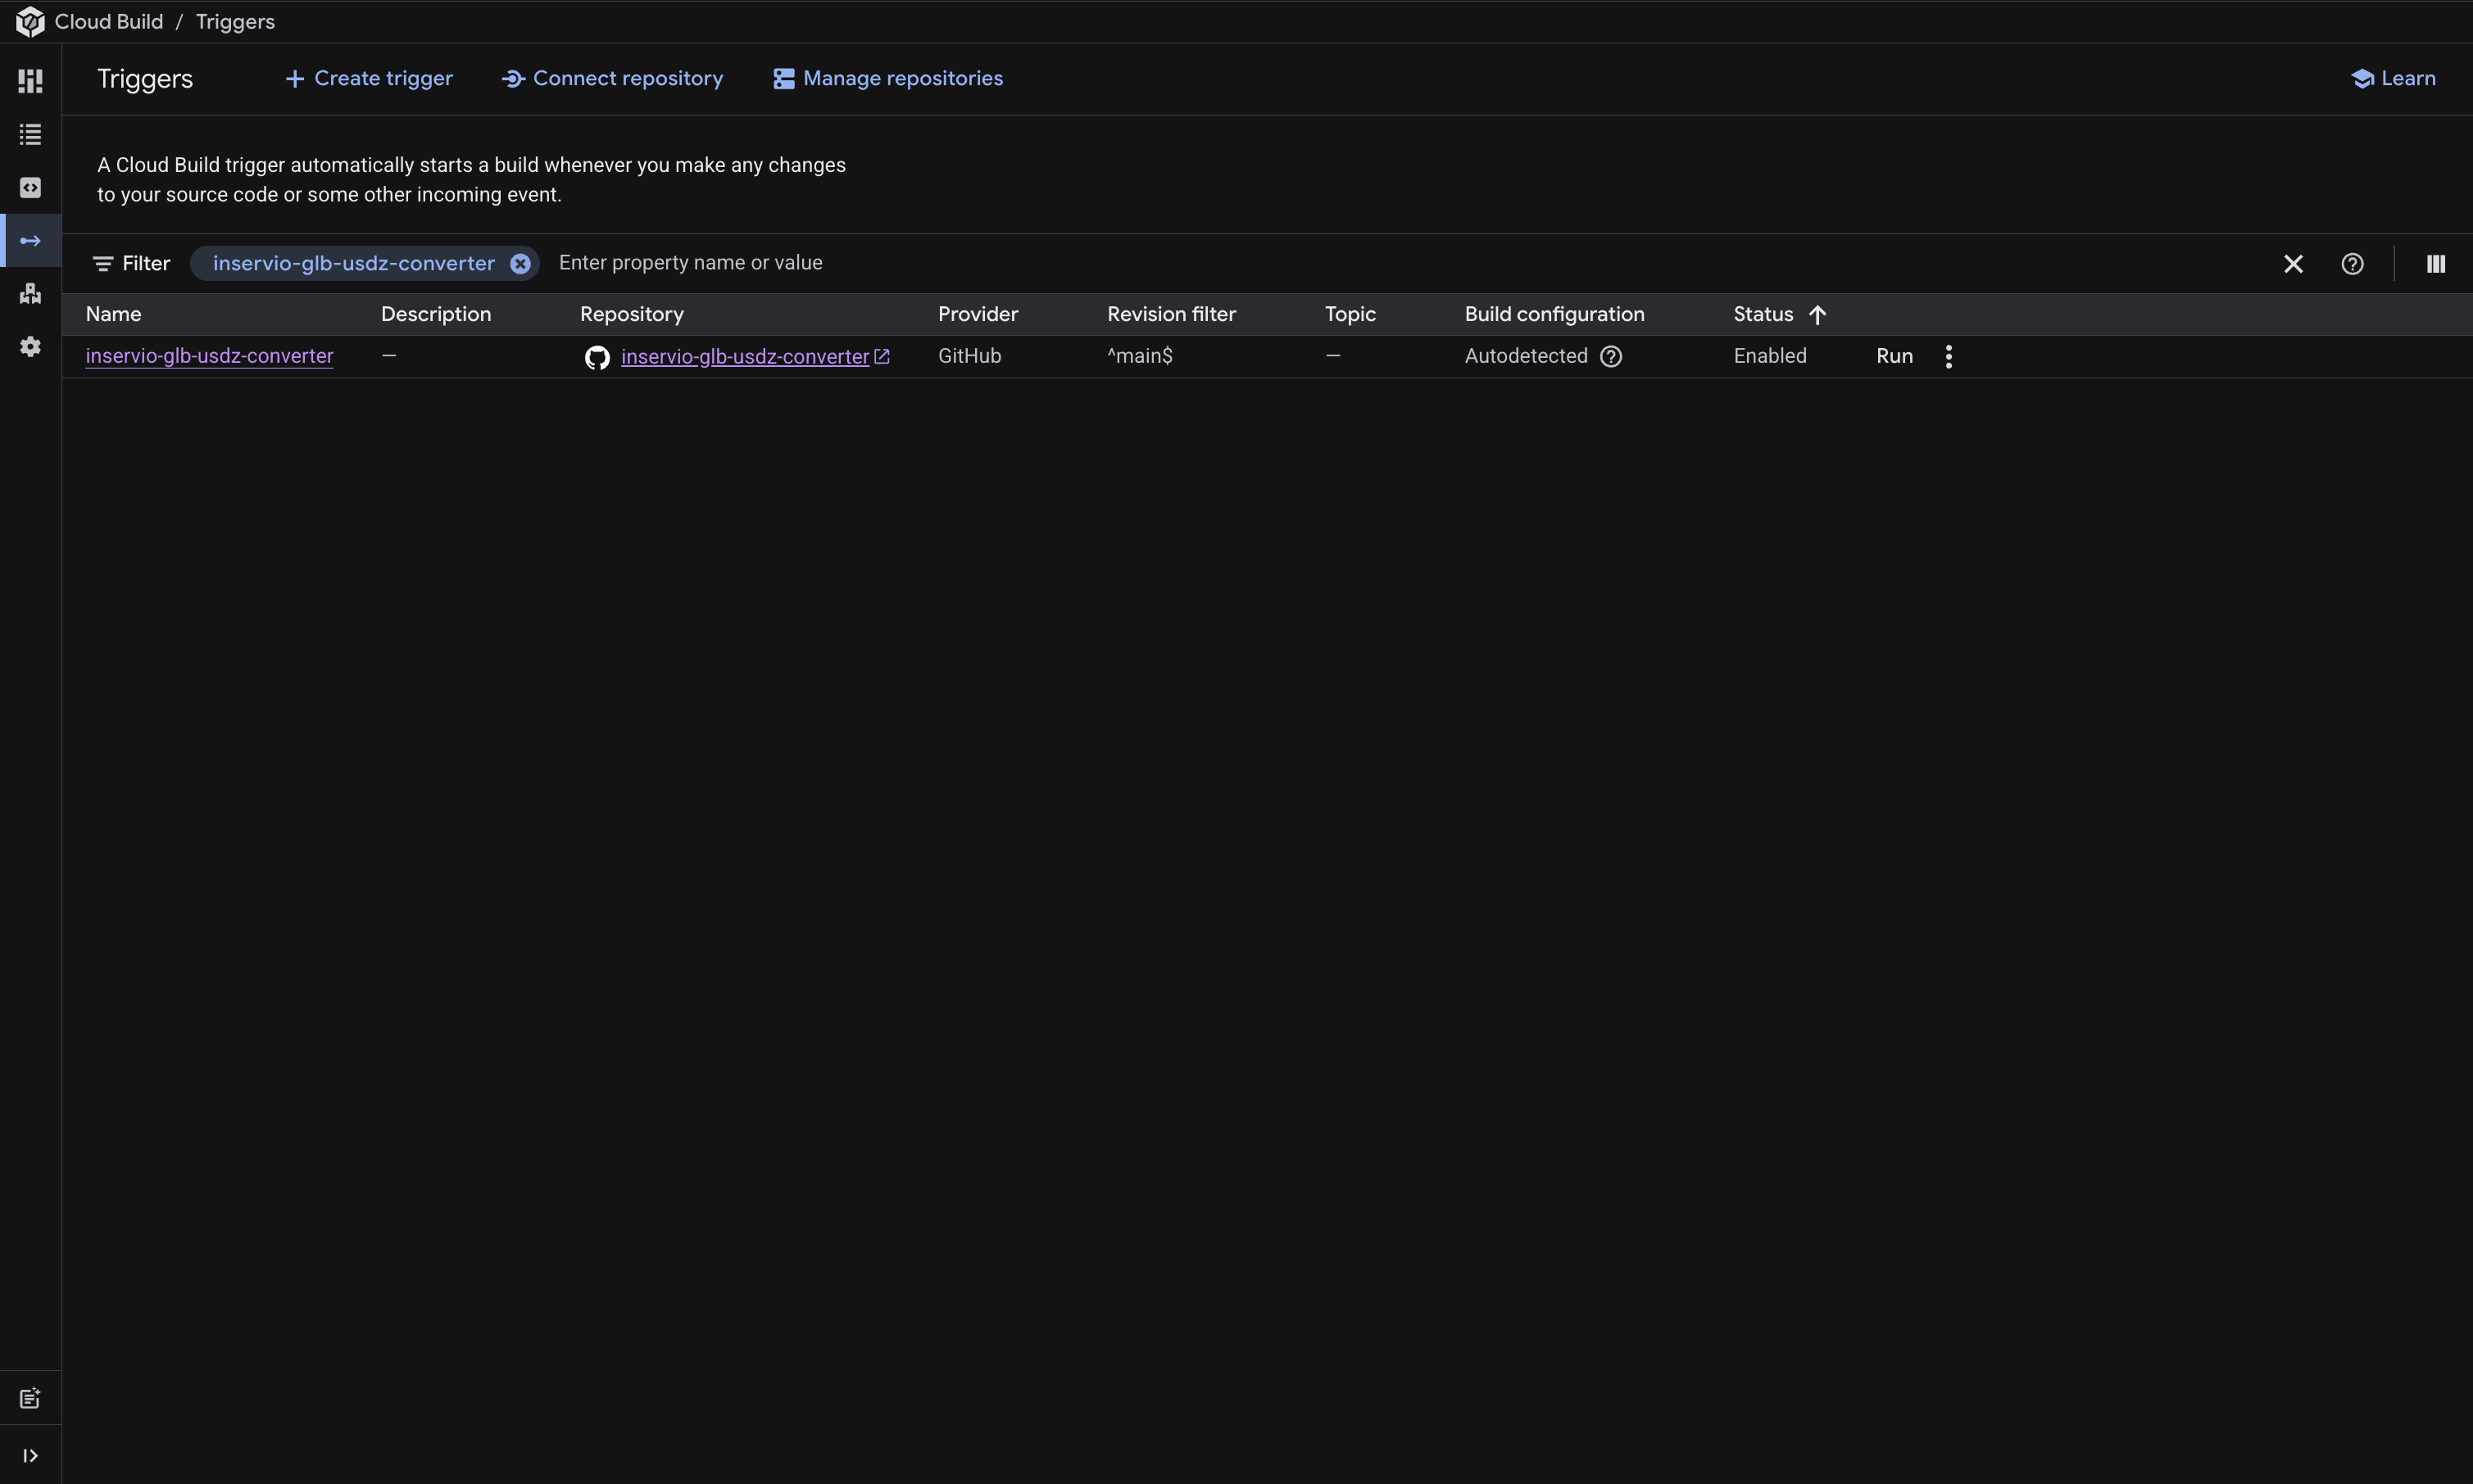
Task: Open the Dashboard icon in sidebar
Action: pos(30,81)
